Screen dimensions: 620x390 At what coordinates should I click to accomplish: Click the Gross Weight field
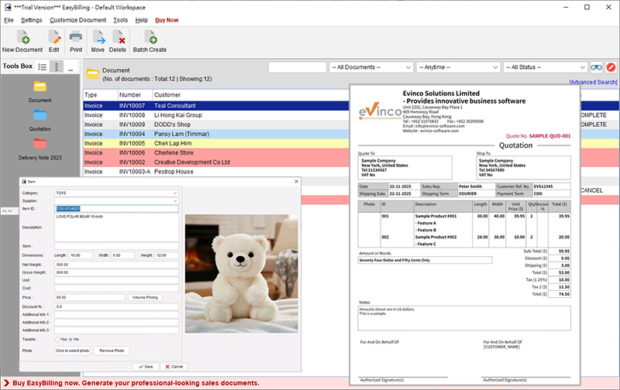click(x=117, y=272)
